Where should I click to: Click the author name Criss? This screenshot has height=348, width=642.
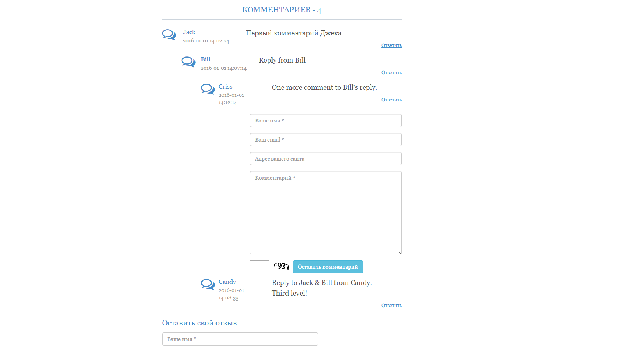tap(225, 87)
